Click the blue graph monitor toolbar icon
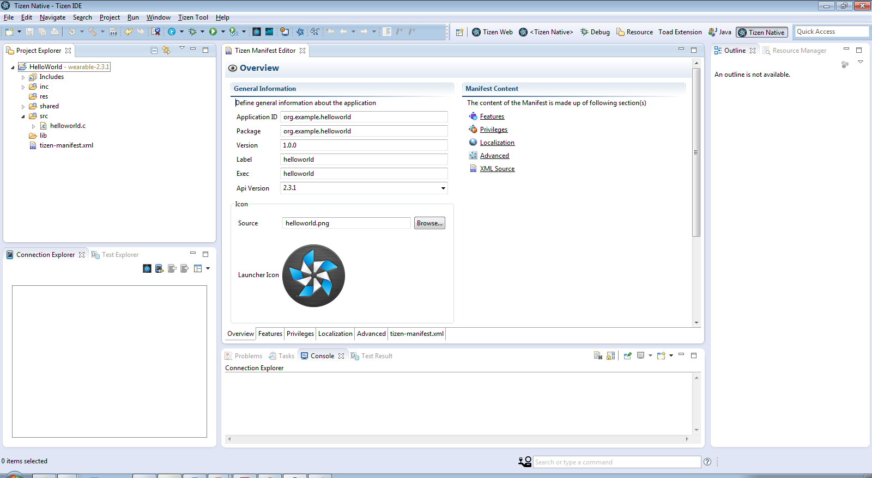This screenshot has width=872, height=478. [x=269, y=32]
